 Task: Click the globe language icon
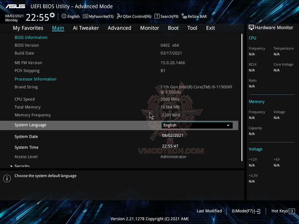[x=64, y=16]
